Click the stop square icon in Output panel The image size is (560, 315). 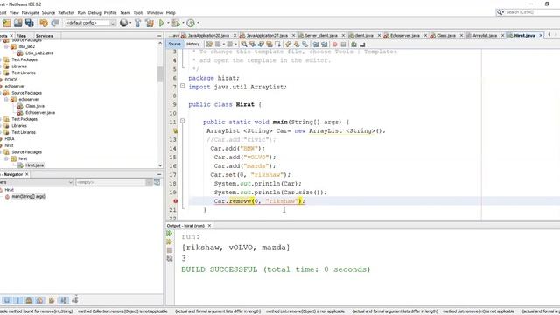170,250
